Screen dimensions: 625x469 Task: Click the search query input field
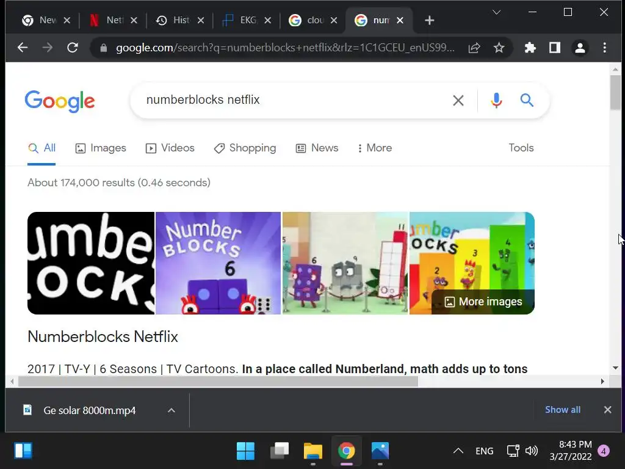pyautogui.click(x=295, y=100)
